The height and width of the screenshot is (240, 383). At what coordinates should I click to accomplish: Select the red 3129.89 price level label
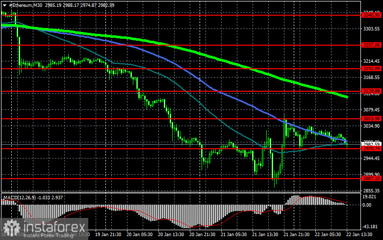click(x=372, y=91)
